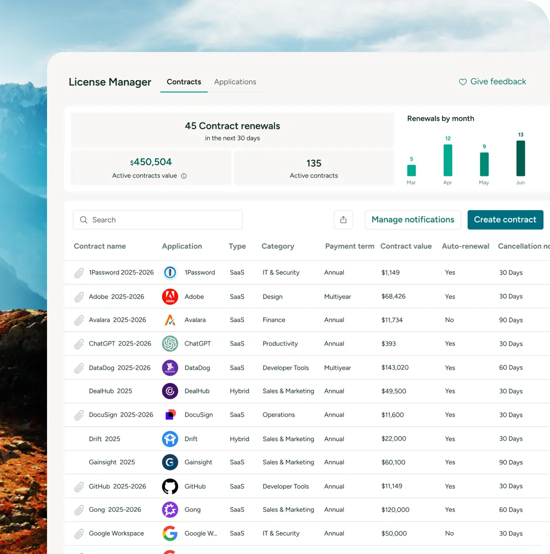Click the Category column header
The image size is (550, 554).
pos(278,246)
